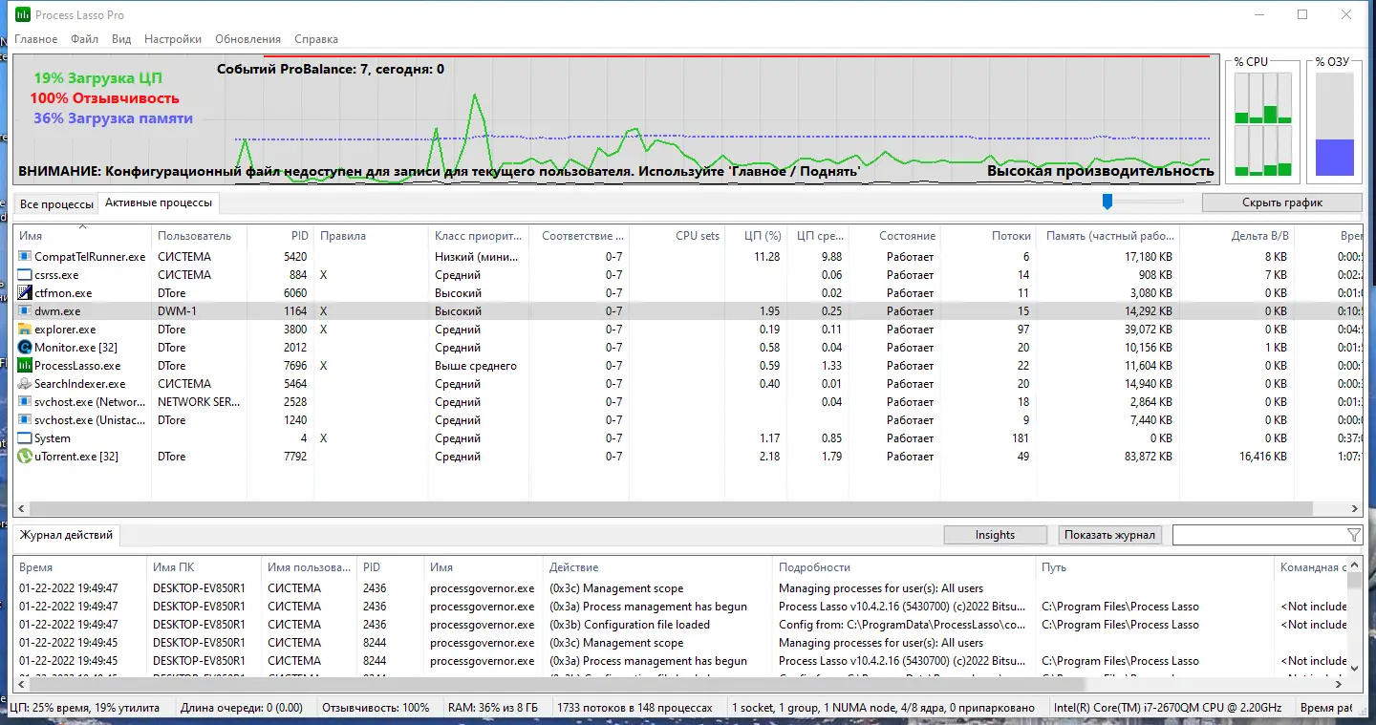Sort by ЦП (%) column header

click(x=756, y=235)
